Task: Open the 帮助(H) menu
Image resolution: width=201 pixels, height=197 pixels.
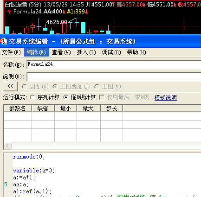Action: coord(136,52)
